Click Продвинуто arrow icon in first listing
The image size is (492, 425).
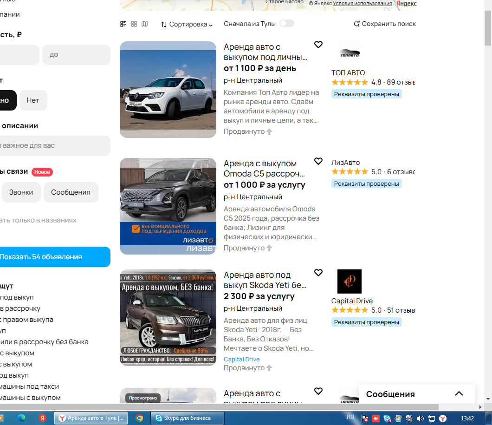click(269, 132)
